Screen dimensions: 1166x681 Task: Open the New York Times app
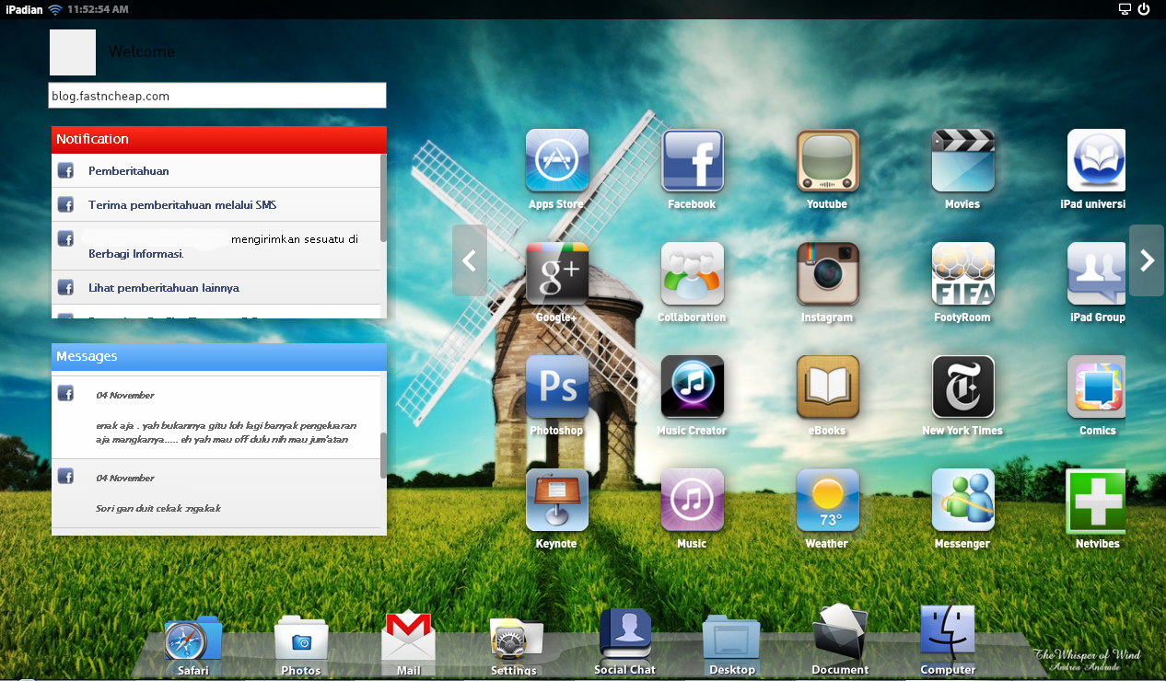(962, 387)
